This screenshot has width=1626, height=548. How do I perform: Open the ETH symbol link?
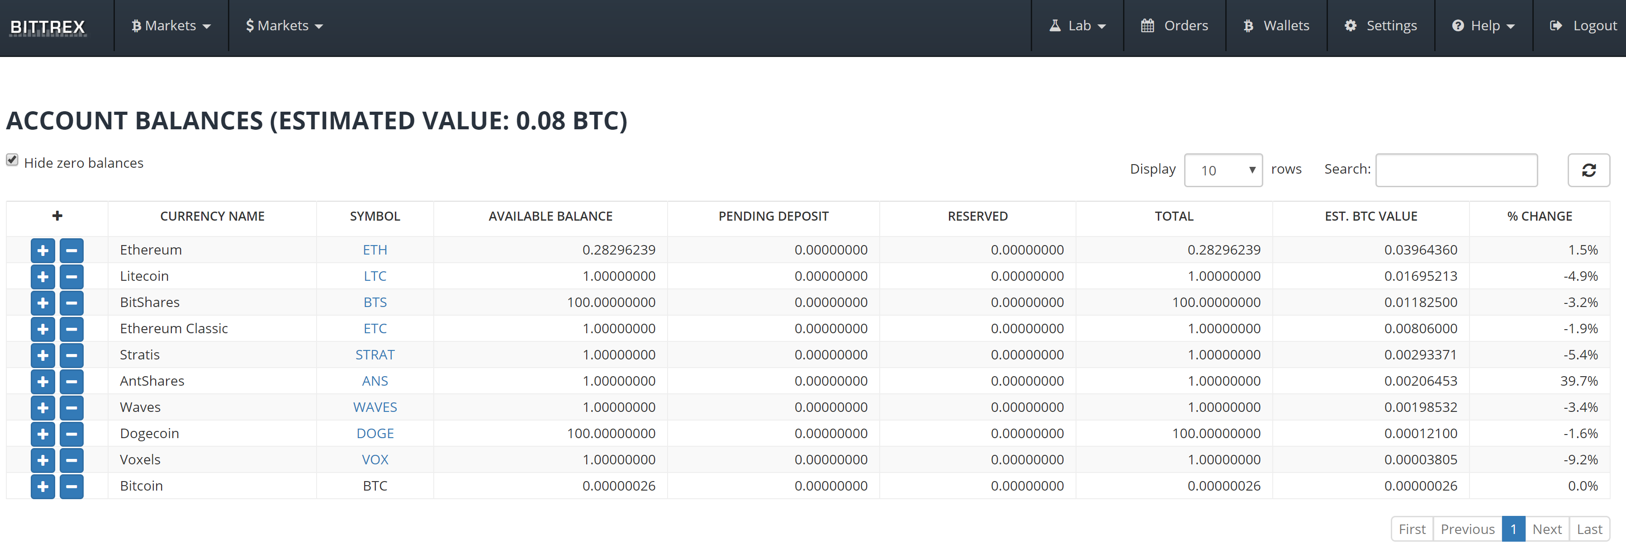coord(375,250)
